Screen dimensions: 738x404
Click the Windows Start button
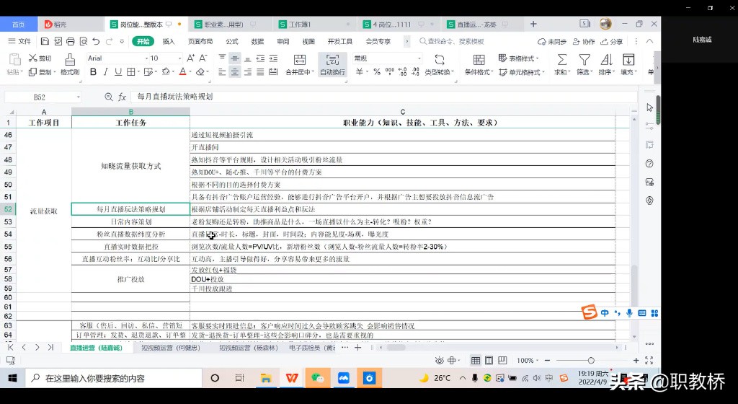click(13, 378)
